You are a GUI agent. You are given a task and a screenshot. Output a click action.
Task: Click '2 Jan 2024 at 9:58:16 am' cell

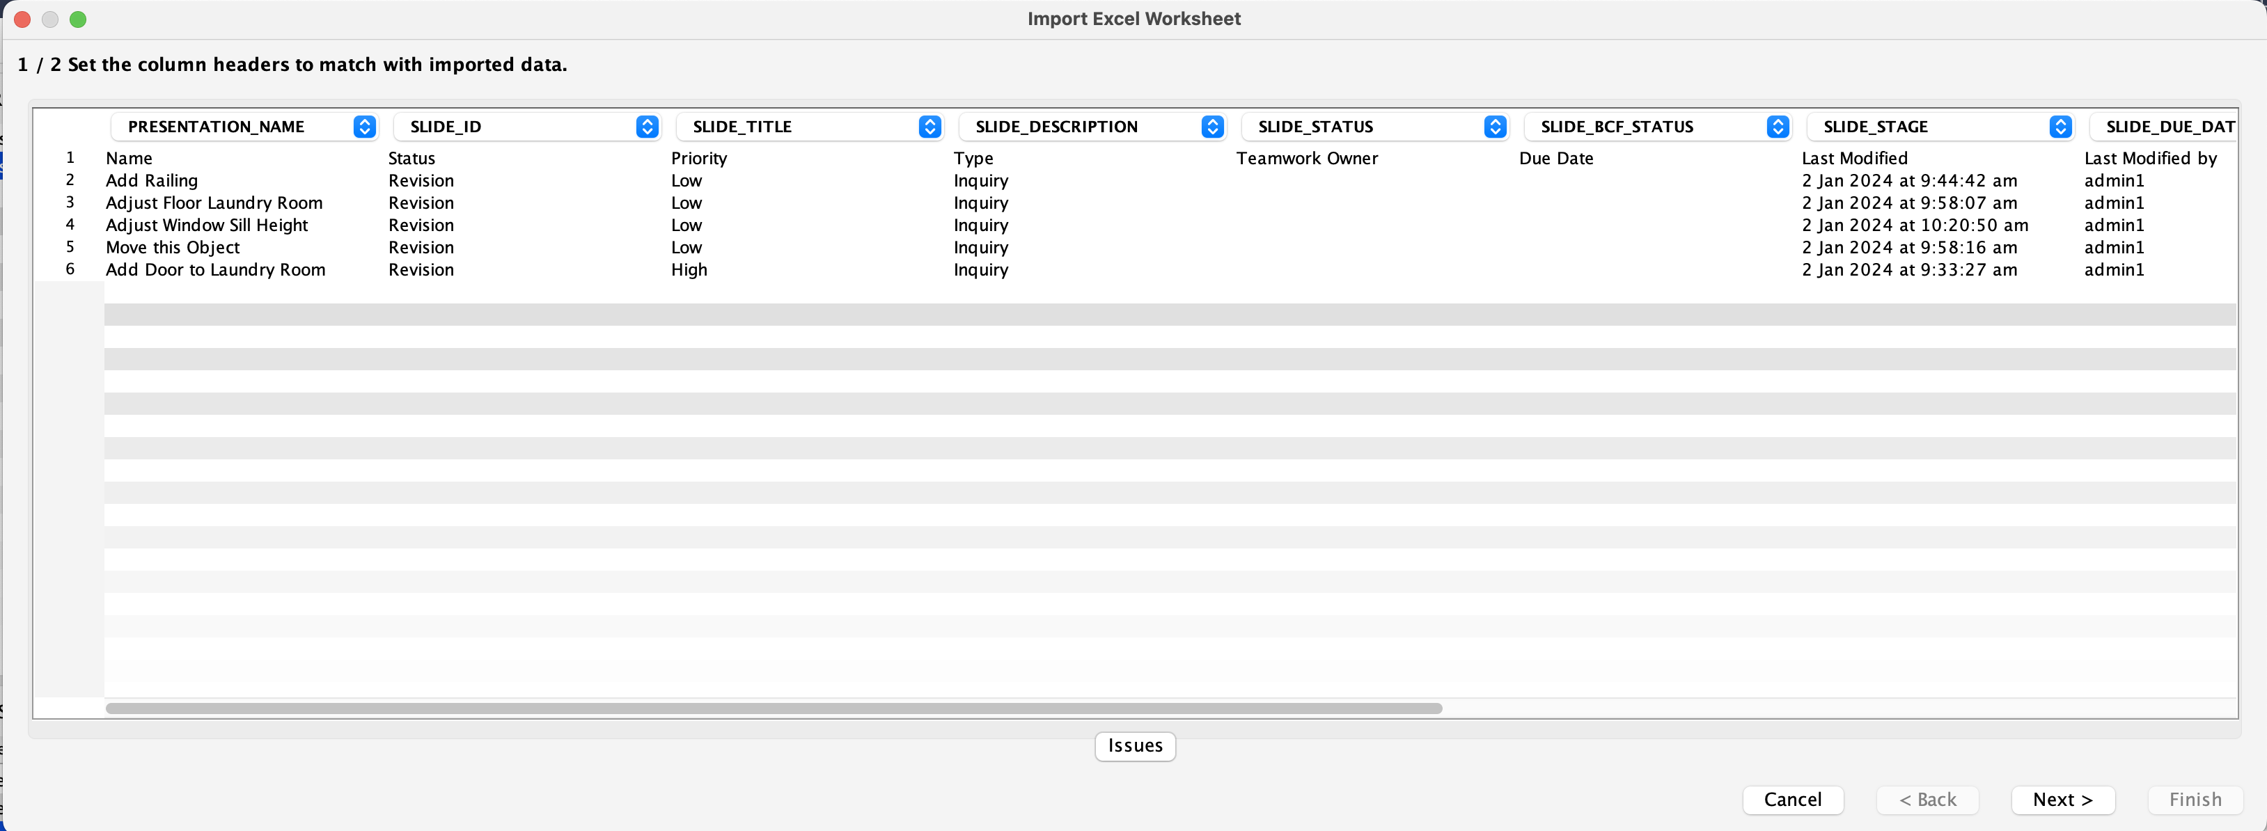pyautogui.click(x=1909, y=248)
